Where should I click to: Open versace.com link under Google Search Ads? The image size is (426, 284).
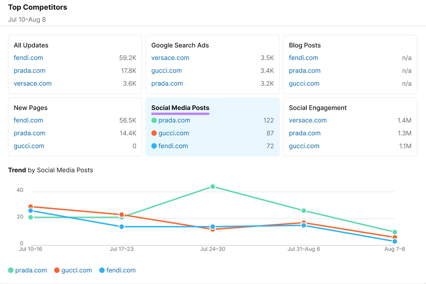tap(170, 58)
